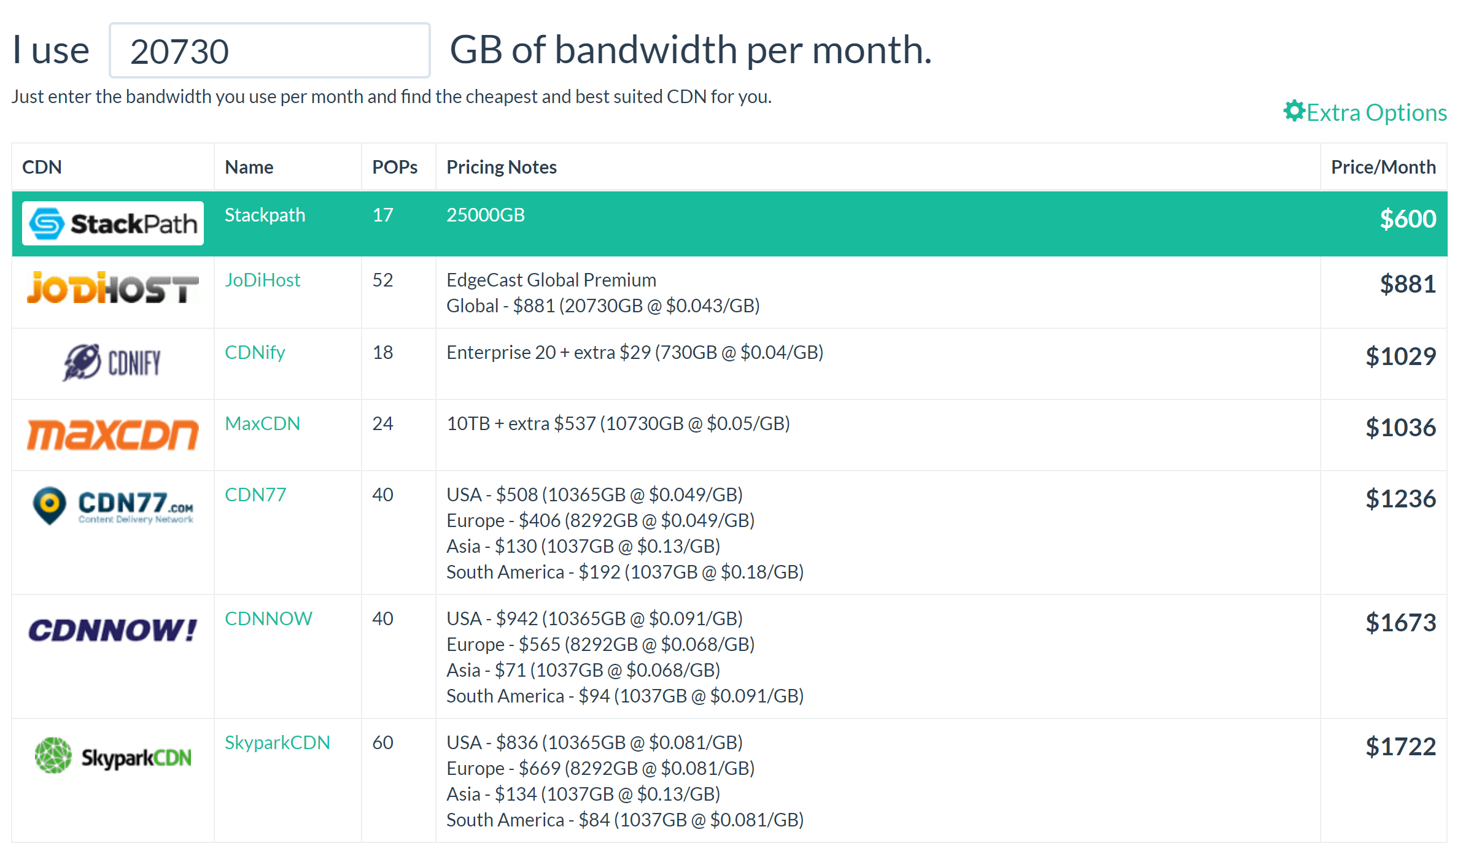This screenshot has height=843, width=1463.
Task: Follow the SkyparkCDN link
Action: click(x=277, y=743)
